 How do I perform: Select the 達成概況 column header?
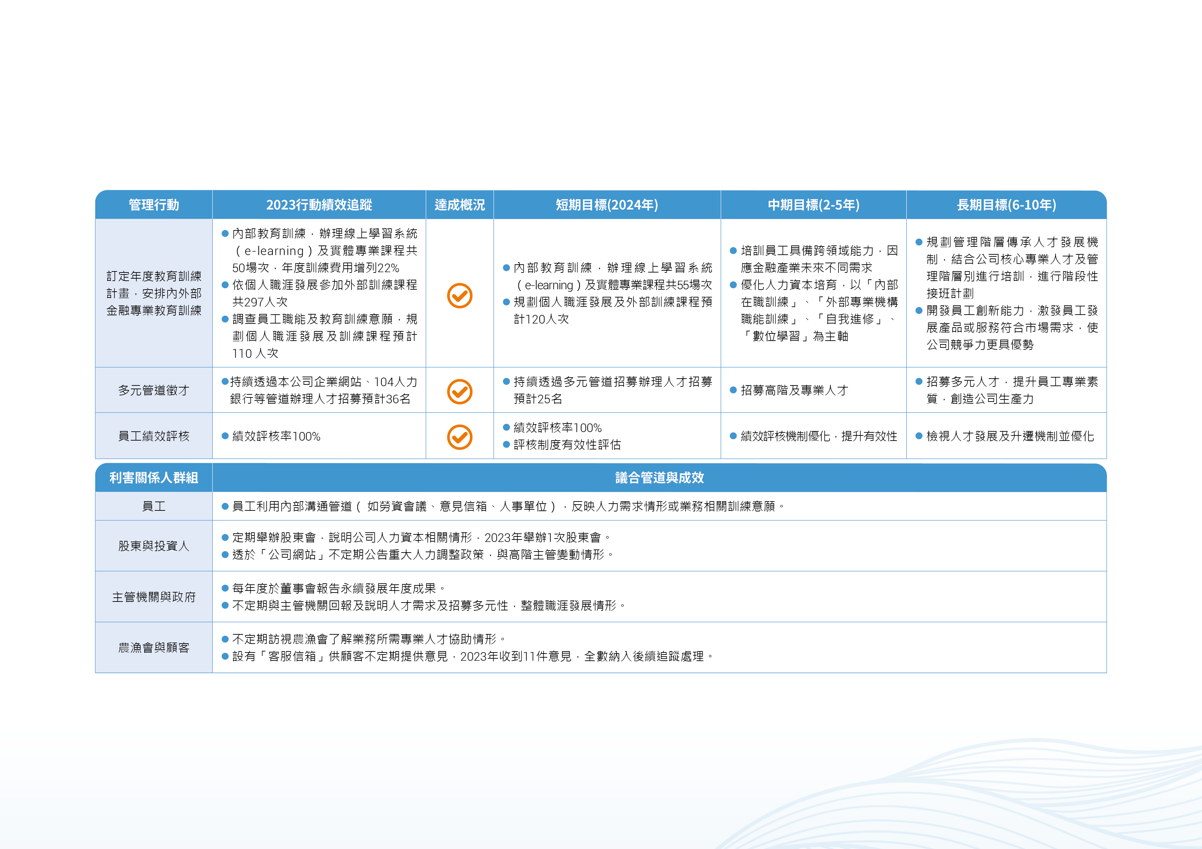coord(459,204)
